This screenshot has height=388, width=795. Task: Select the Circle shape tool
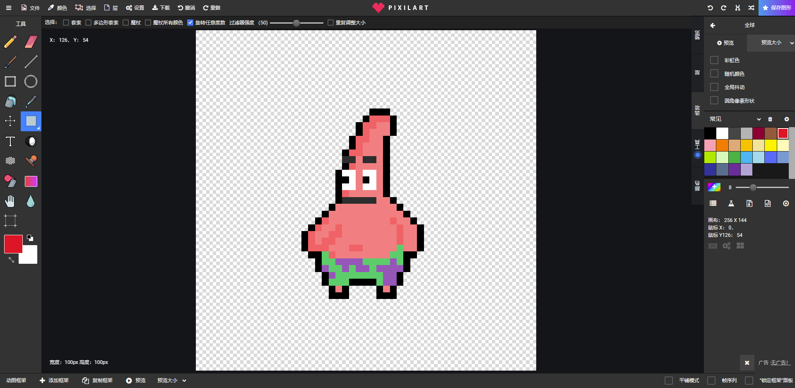31,82
